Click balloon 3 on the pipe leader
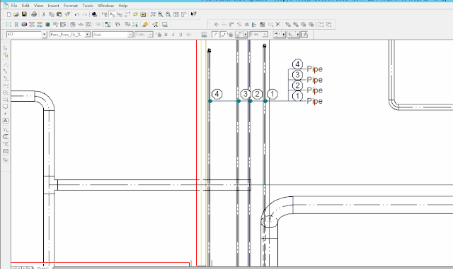Image resolution: width=453 pixels, height=269 pixels. coord(246,94)
